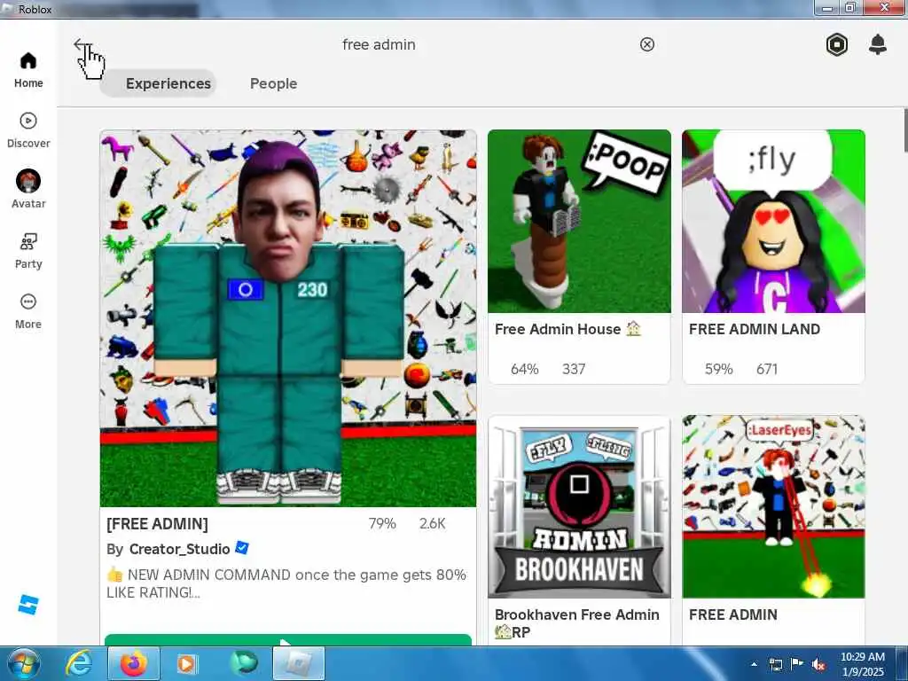Screen dimensions: 908x681
Task: Click the muted volume tray icon
Action: point(818,665)
